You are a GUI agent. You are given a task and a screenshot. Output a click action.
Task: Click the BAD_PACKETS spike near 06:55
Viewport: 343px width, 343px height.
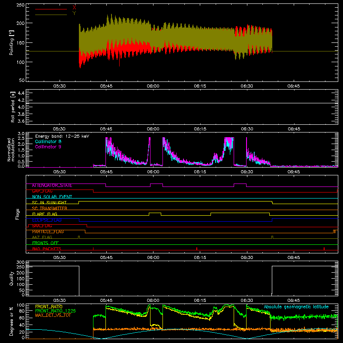(324, 249)
